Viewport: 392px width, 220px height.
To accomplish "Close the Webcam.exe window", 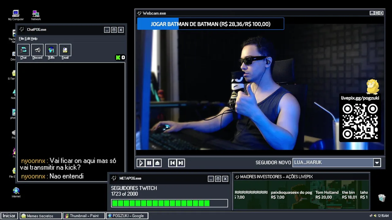I will click(381, 13).
